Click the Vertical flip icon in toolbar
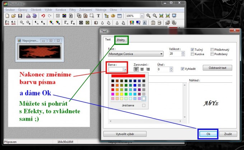 coord(159,23)
